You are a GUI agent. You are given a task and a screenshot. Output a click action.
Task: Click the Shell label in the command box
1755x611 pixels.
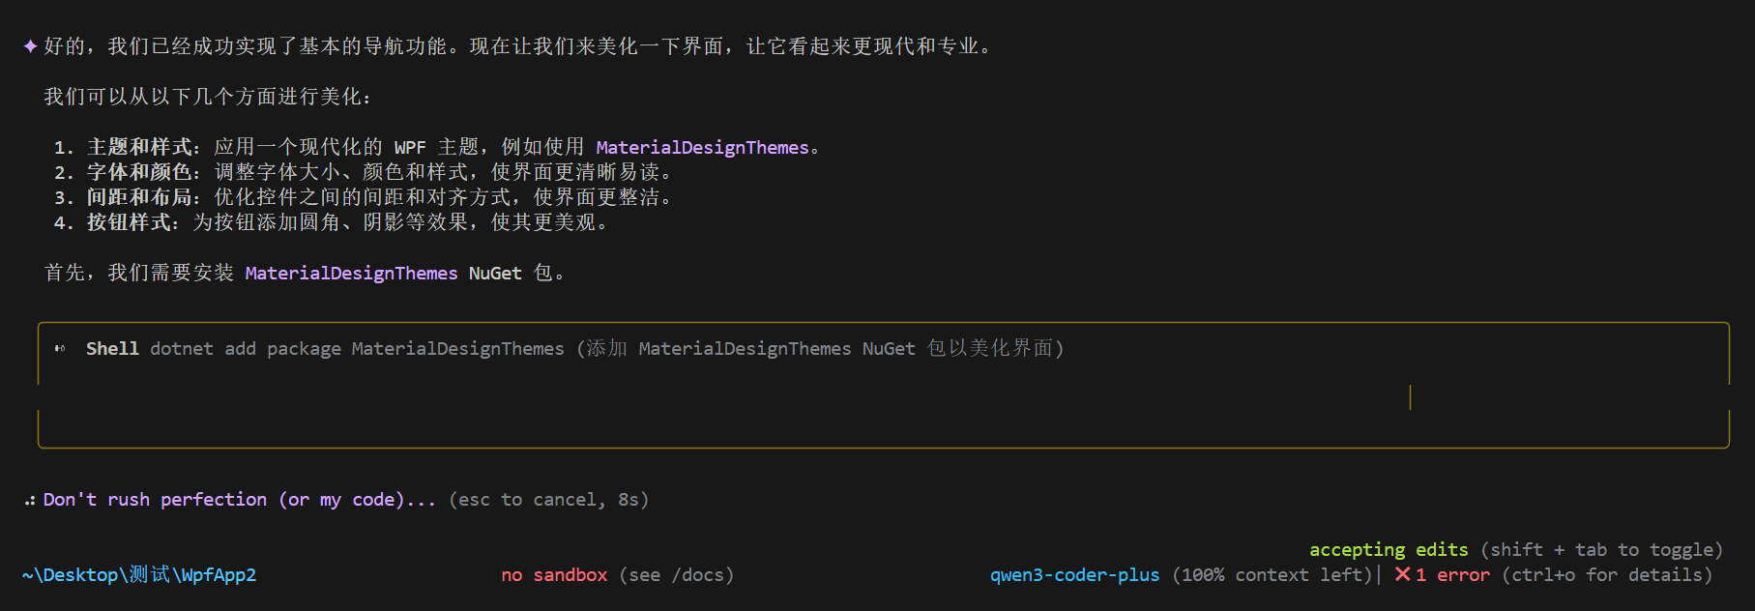[x=112, y=348]
